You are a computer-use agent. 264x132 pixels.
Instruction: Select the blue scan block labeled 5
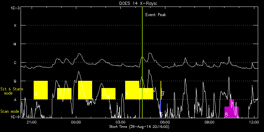point(161,109)
